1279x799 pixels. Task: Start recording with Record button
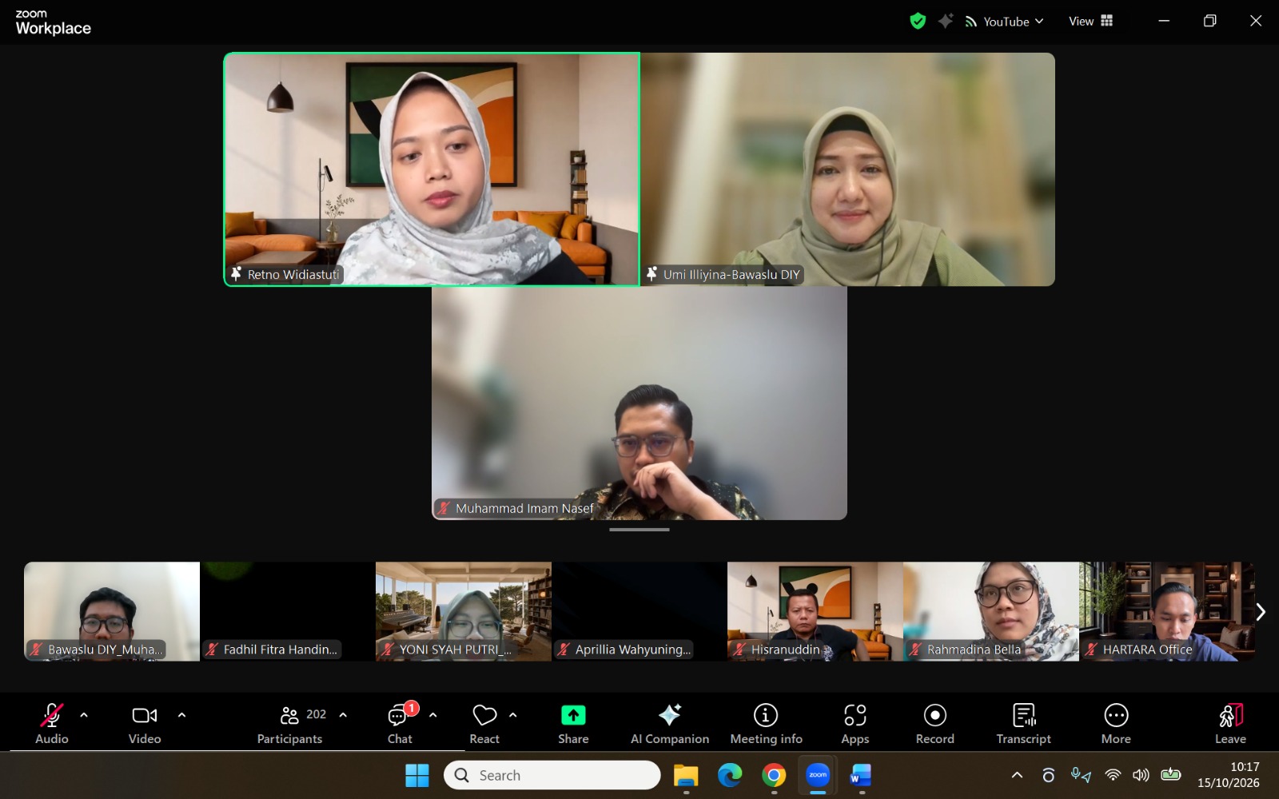[935, 723]
